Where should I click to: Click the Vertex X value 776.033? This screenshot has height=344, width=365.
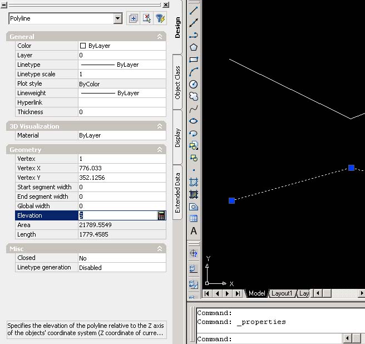(122, 168)
